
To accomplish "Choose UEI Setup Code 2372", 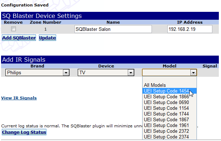I will (170, 131).
